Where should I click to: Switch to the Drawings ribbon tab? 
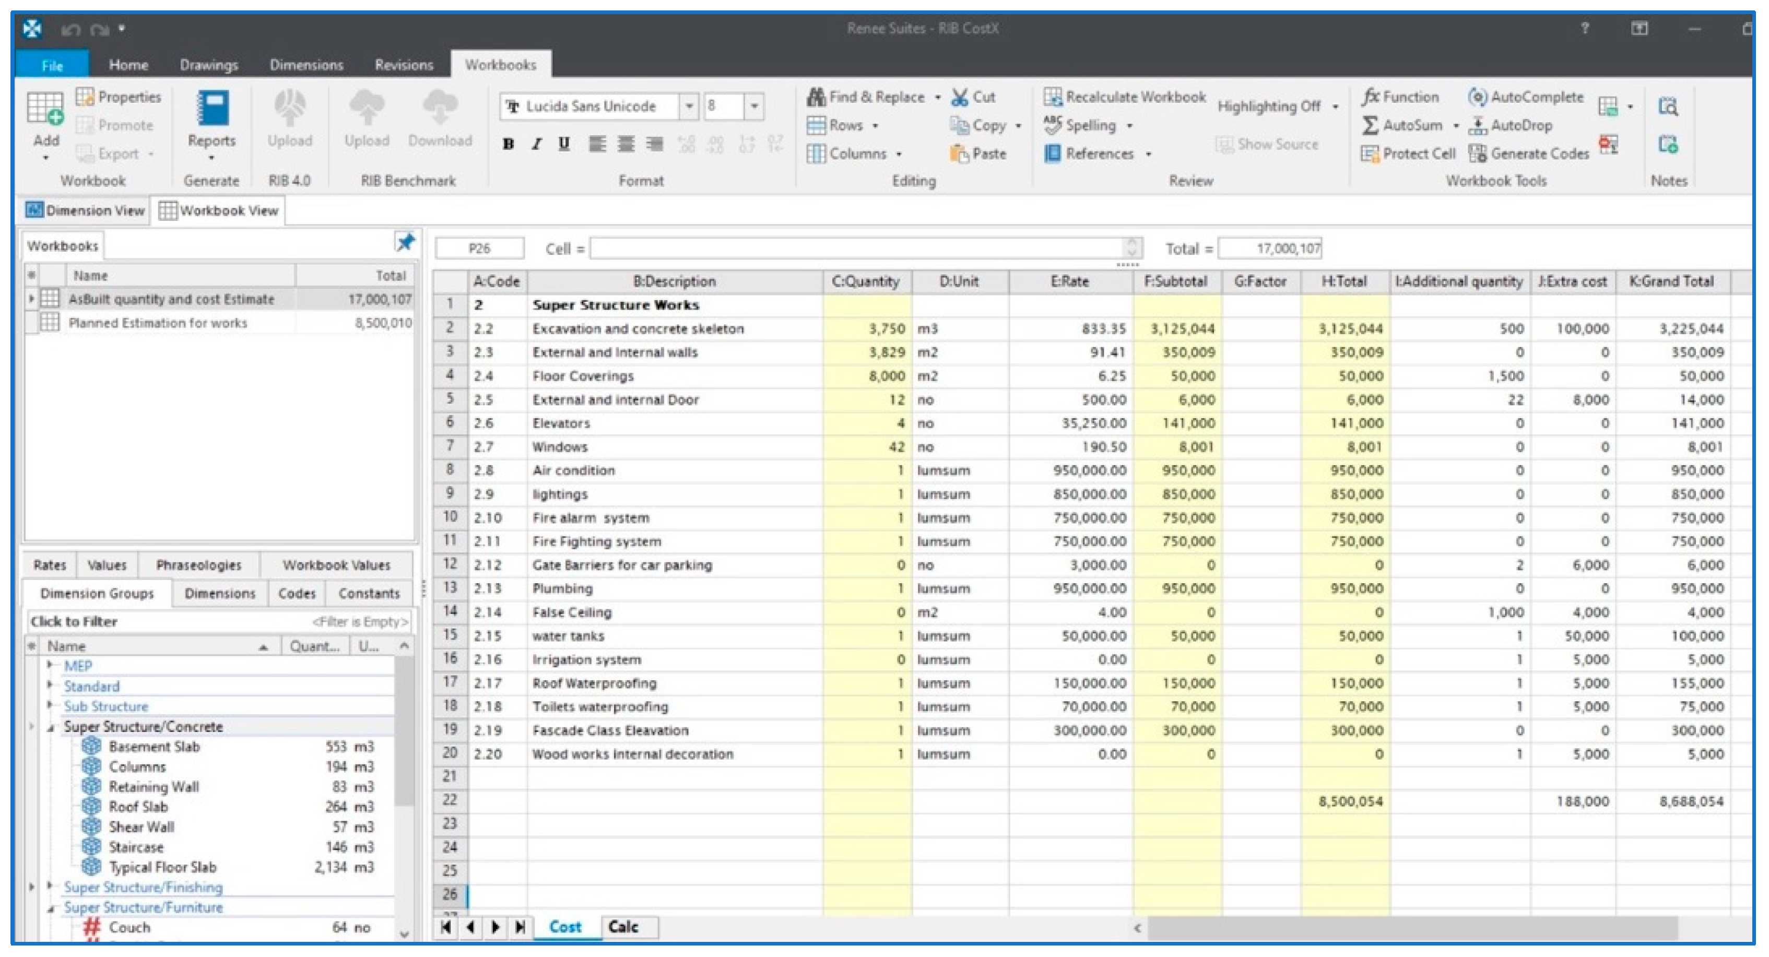(209, 65)
